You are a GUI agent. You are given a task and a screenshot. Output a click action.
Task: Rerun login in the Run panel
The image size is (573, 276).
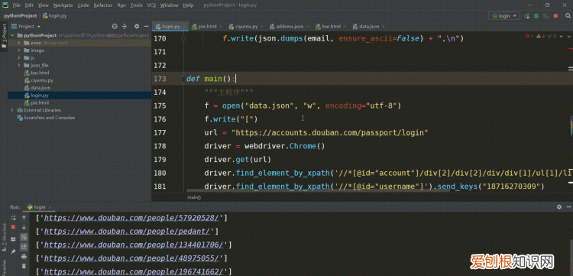(x=13, y=217)
